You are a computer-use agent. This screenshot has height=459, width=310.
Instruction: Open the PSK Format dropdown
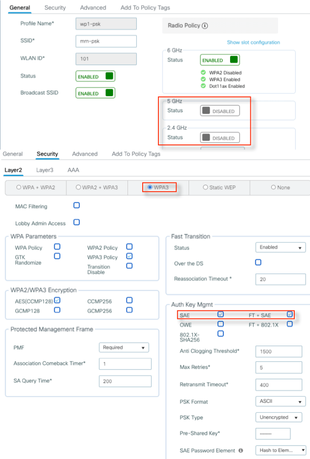coord(280,402)
